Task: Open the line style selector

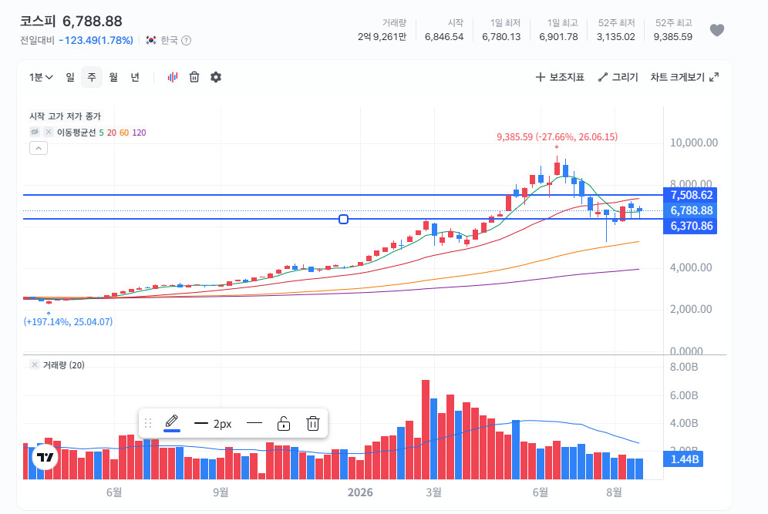Action: click(x=254, y=423)
